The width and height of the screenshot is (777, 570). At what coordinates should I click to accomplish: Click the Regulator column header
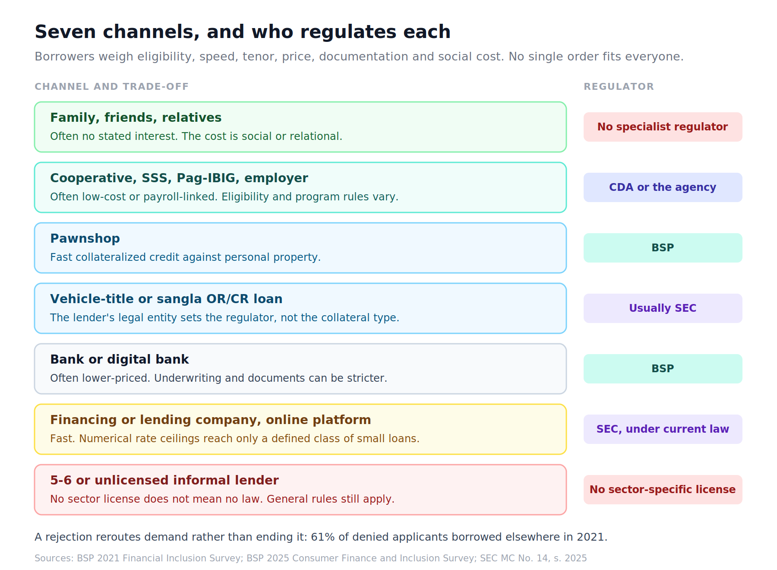[619, 87]
